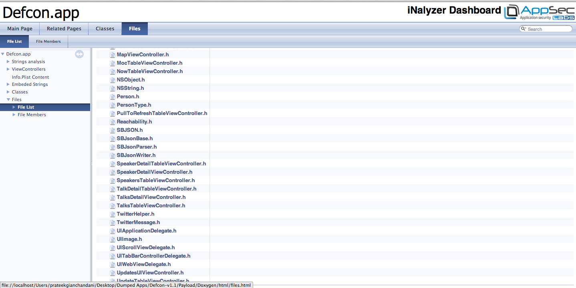This screenshot has height=288, width=576.
Task: Open the Related Pages tab
Action: pos(64,29)
